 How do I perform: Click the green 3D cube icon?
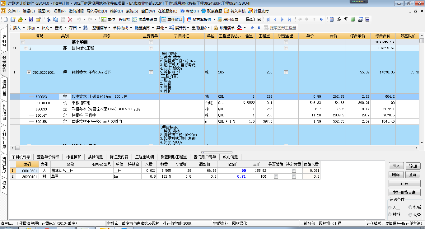[x=353, y=19]
